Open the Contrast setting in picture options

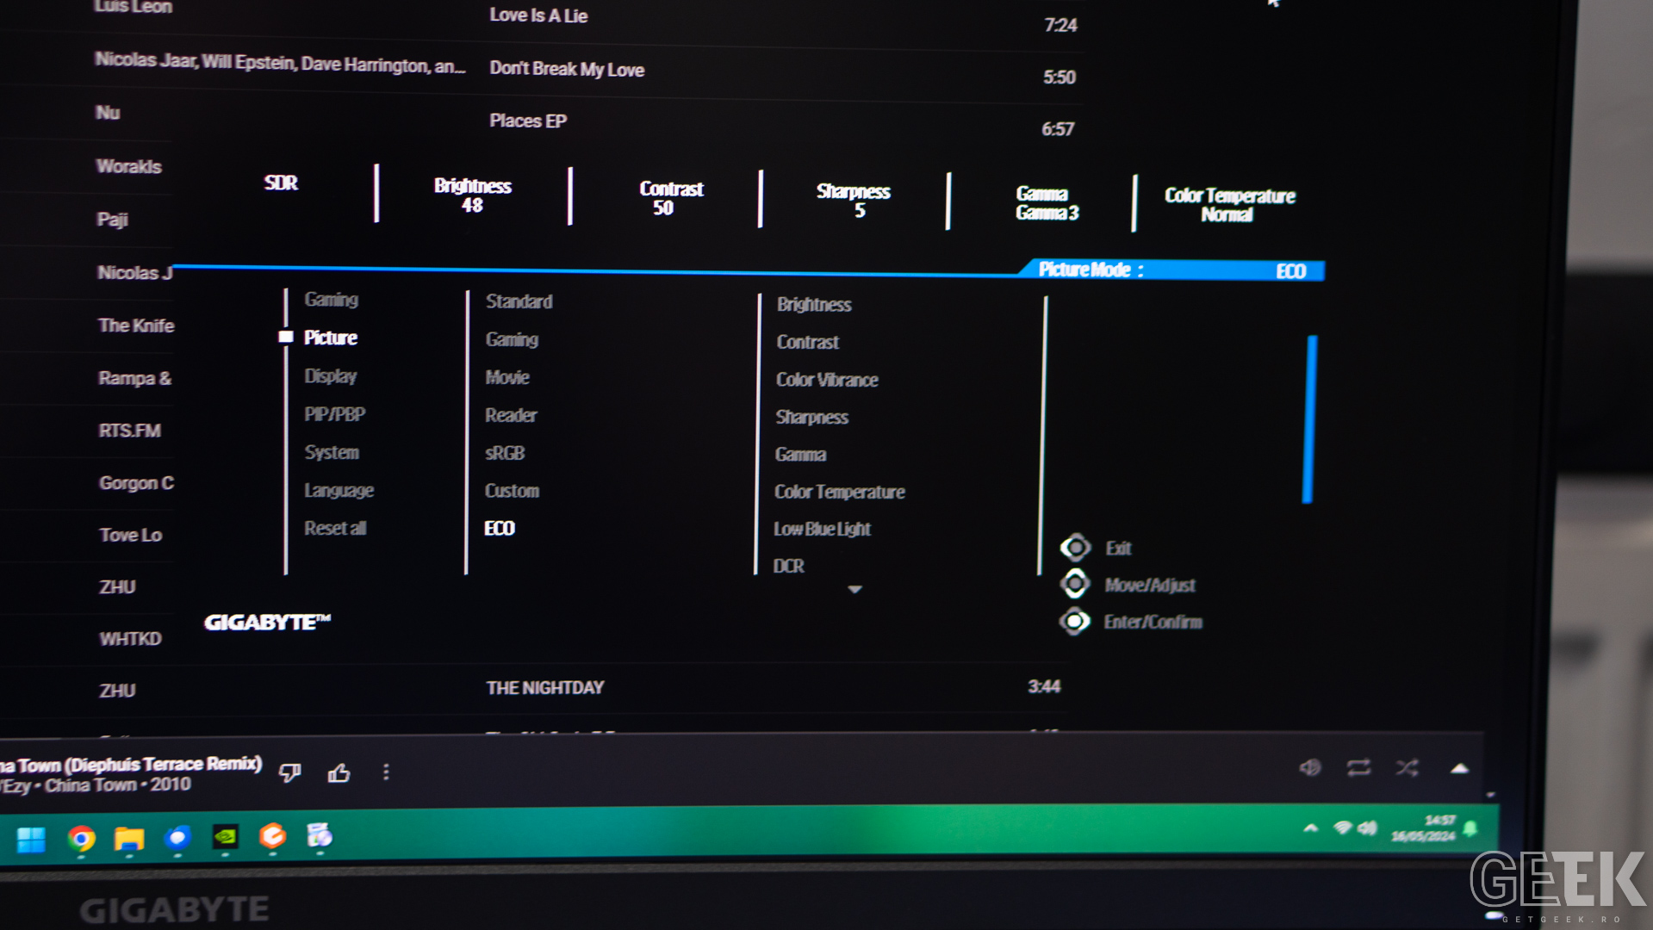click(x=807, y=342)
